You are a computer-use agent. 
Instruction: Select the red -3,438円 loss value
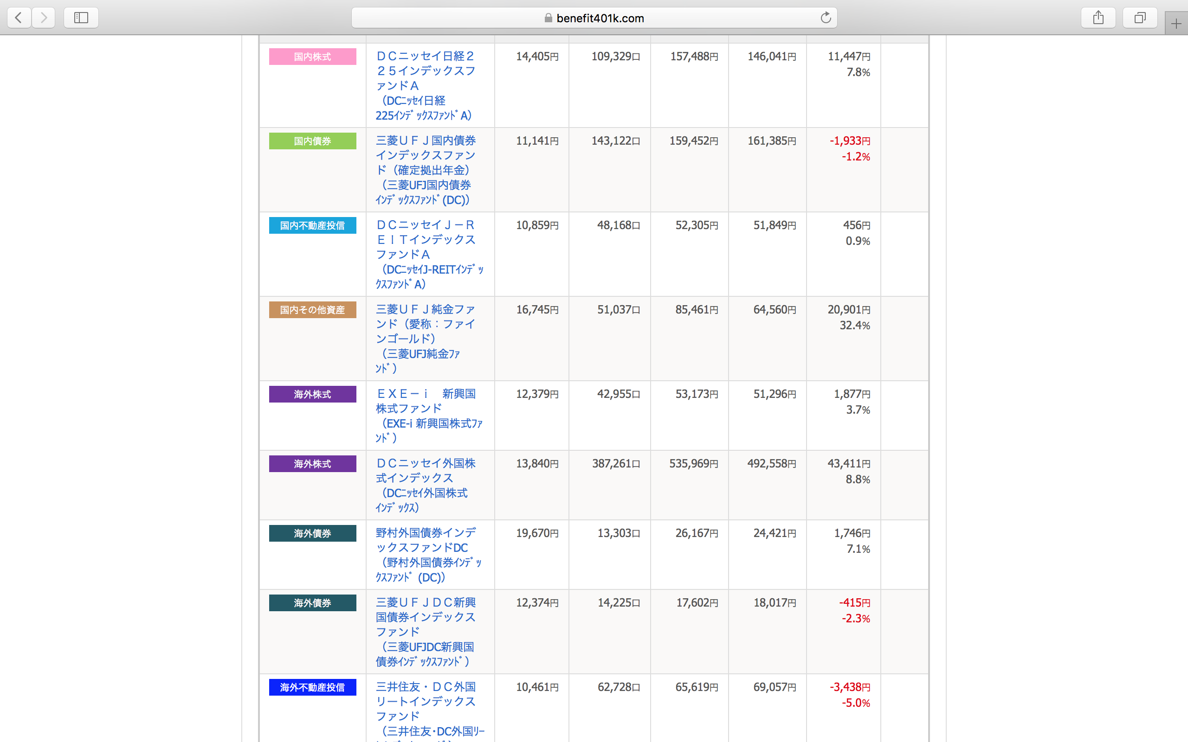850,687
